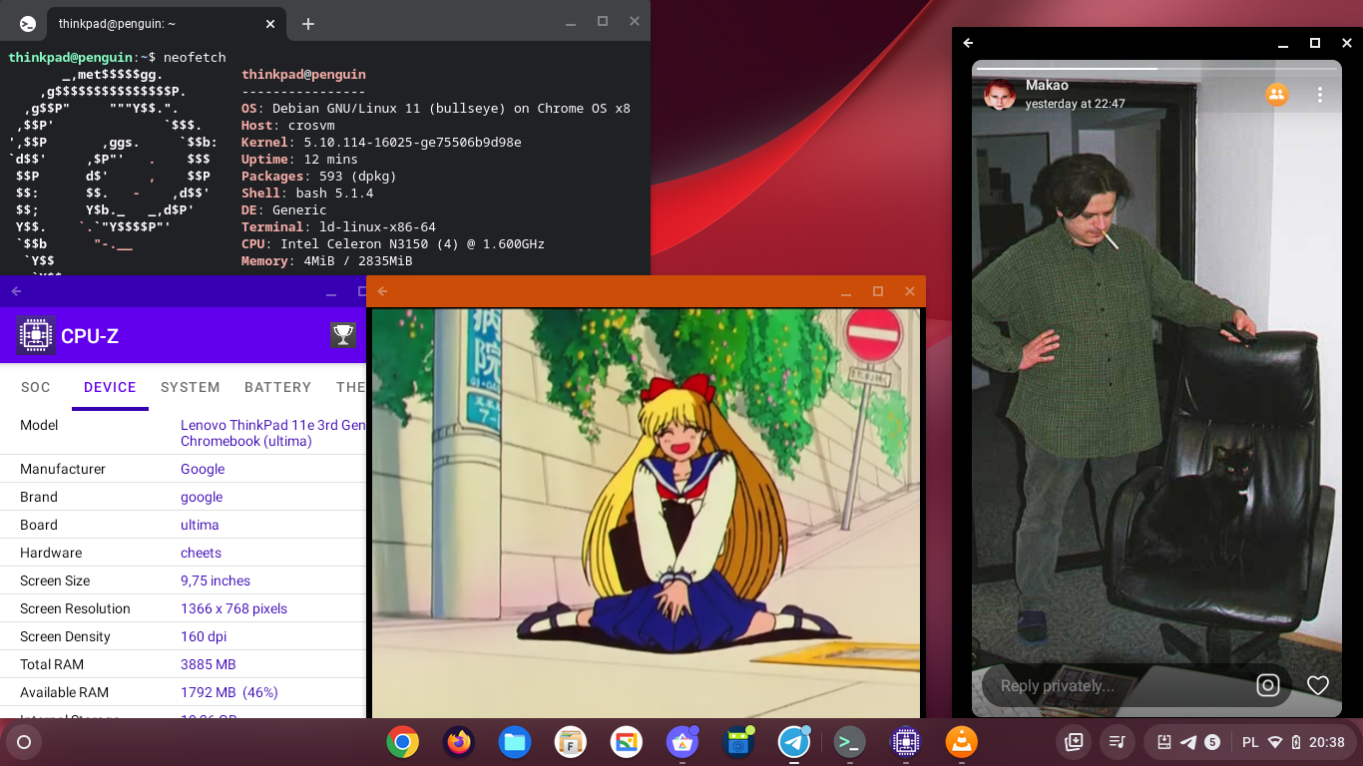Click the story progress bar at top
Viewport: 1363px width, 766px height.
coord(1156,69)
